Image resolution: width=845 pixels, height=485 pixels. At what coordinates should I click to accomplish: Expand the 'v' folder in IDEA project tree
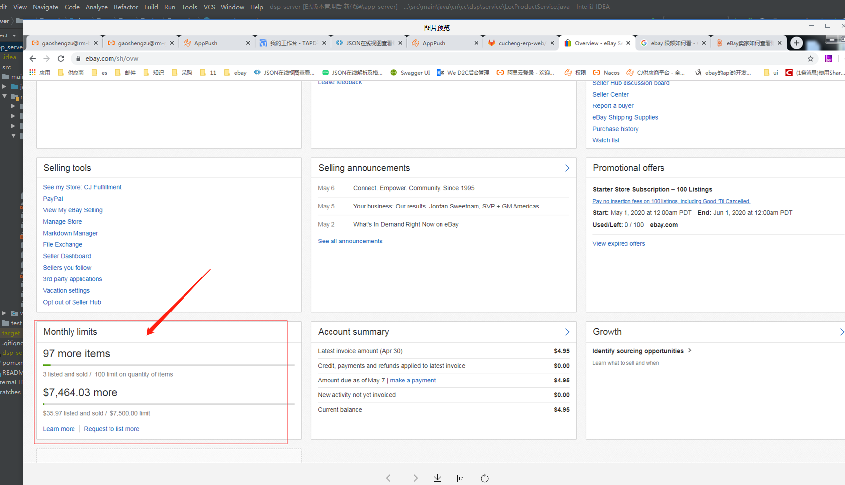(x=4, y=313)
